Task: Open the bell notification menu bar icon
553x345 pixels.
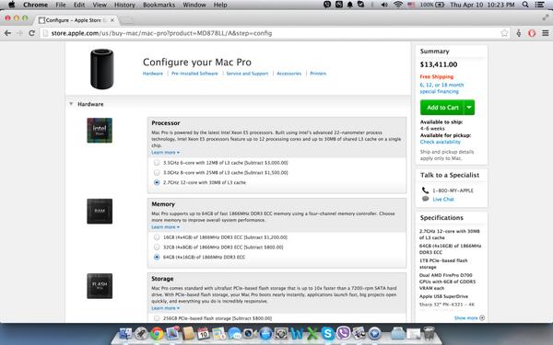Action: (350, 5)
